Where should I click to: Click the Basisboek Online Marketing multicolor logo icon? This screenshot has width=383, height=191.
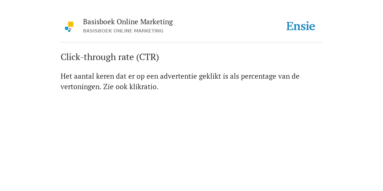69,27
